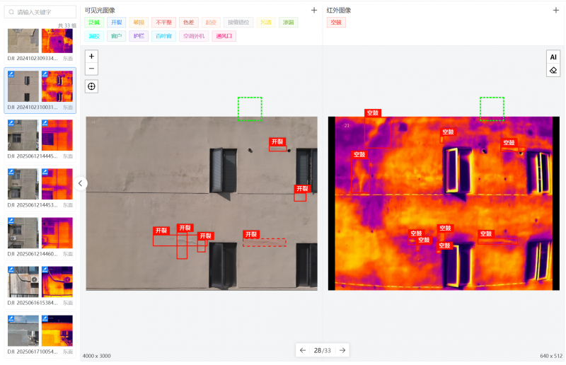Select the eraser tool
Image resolution: width=566 pixels, height=365 pixels.
[553, 70]
